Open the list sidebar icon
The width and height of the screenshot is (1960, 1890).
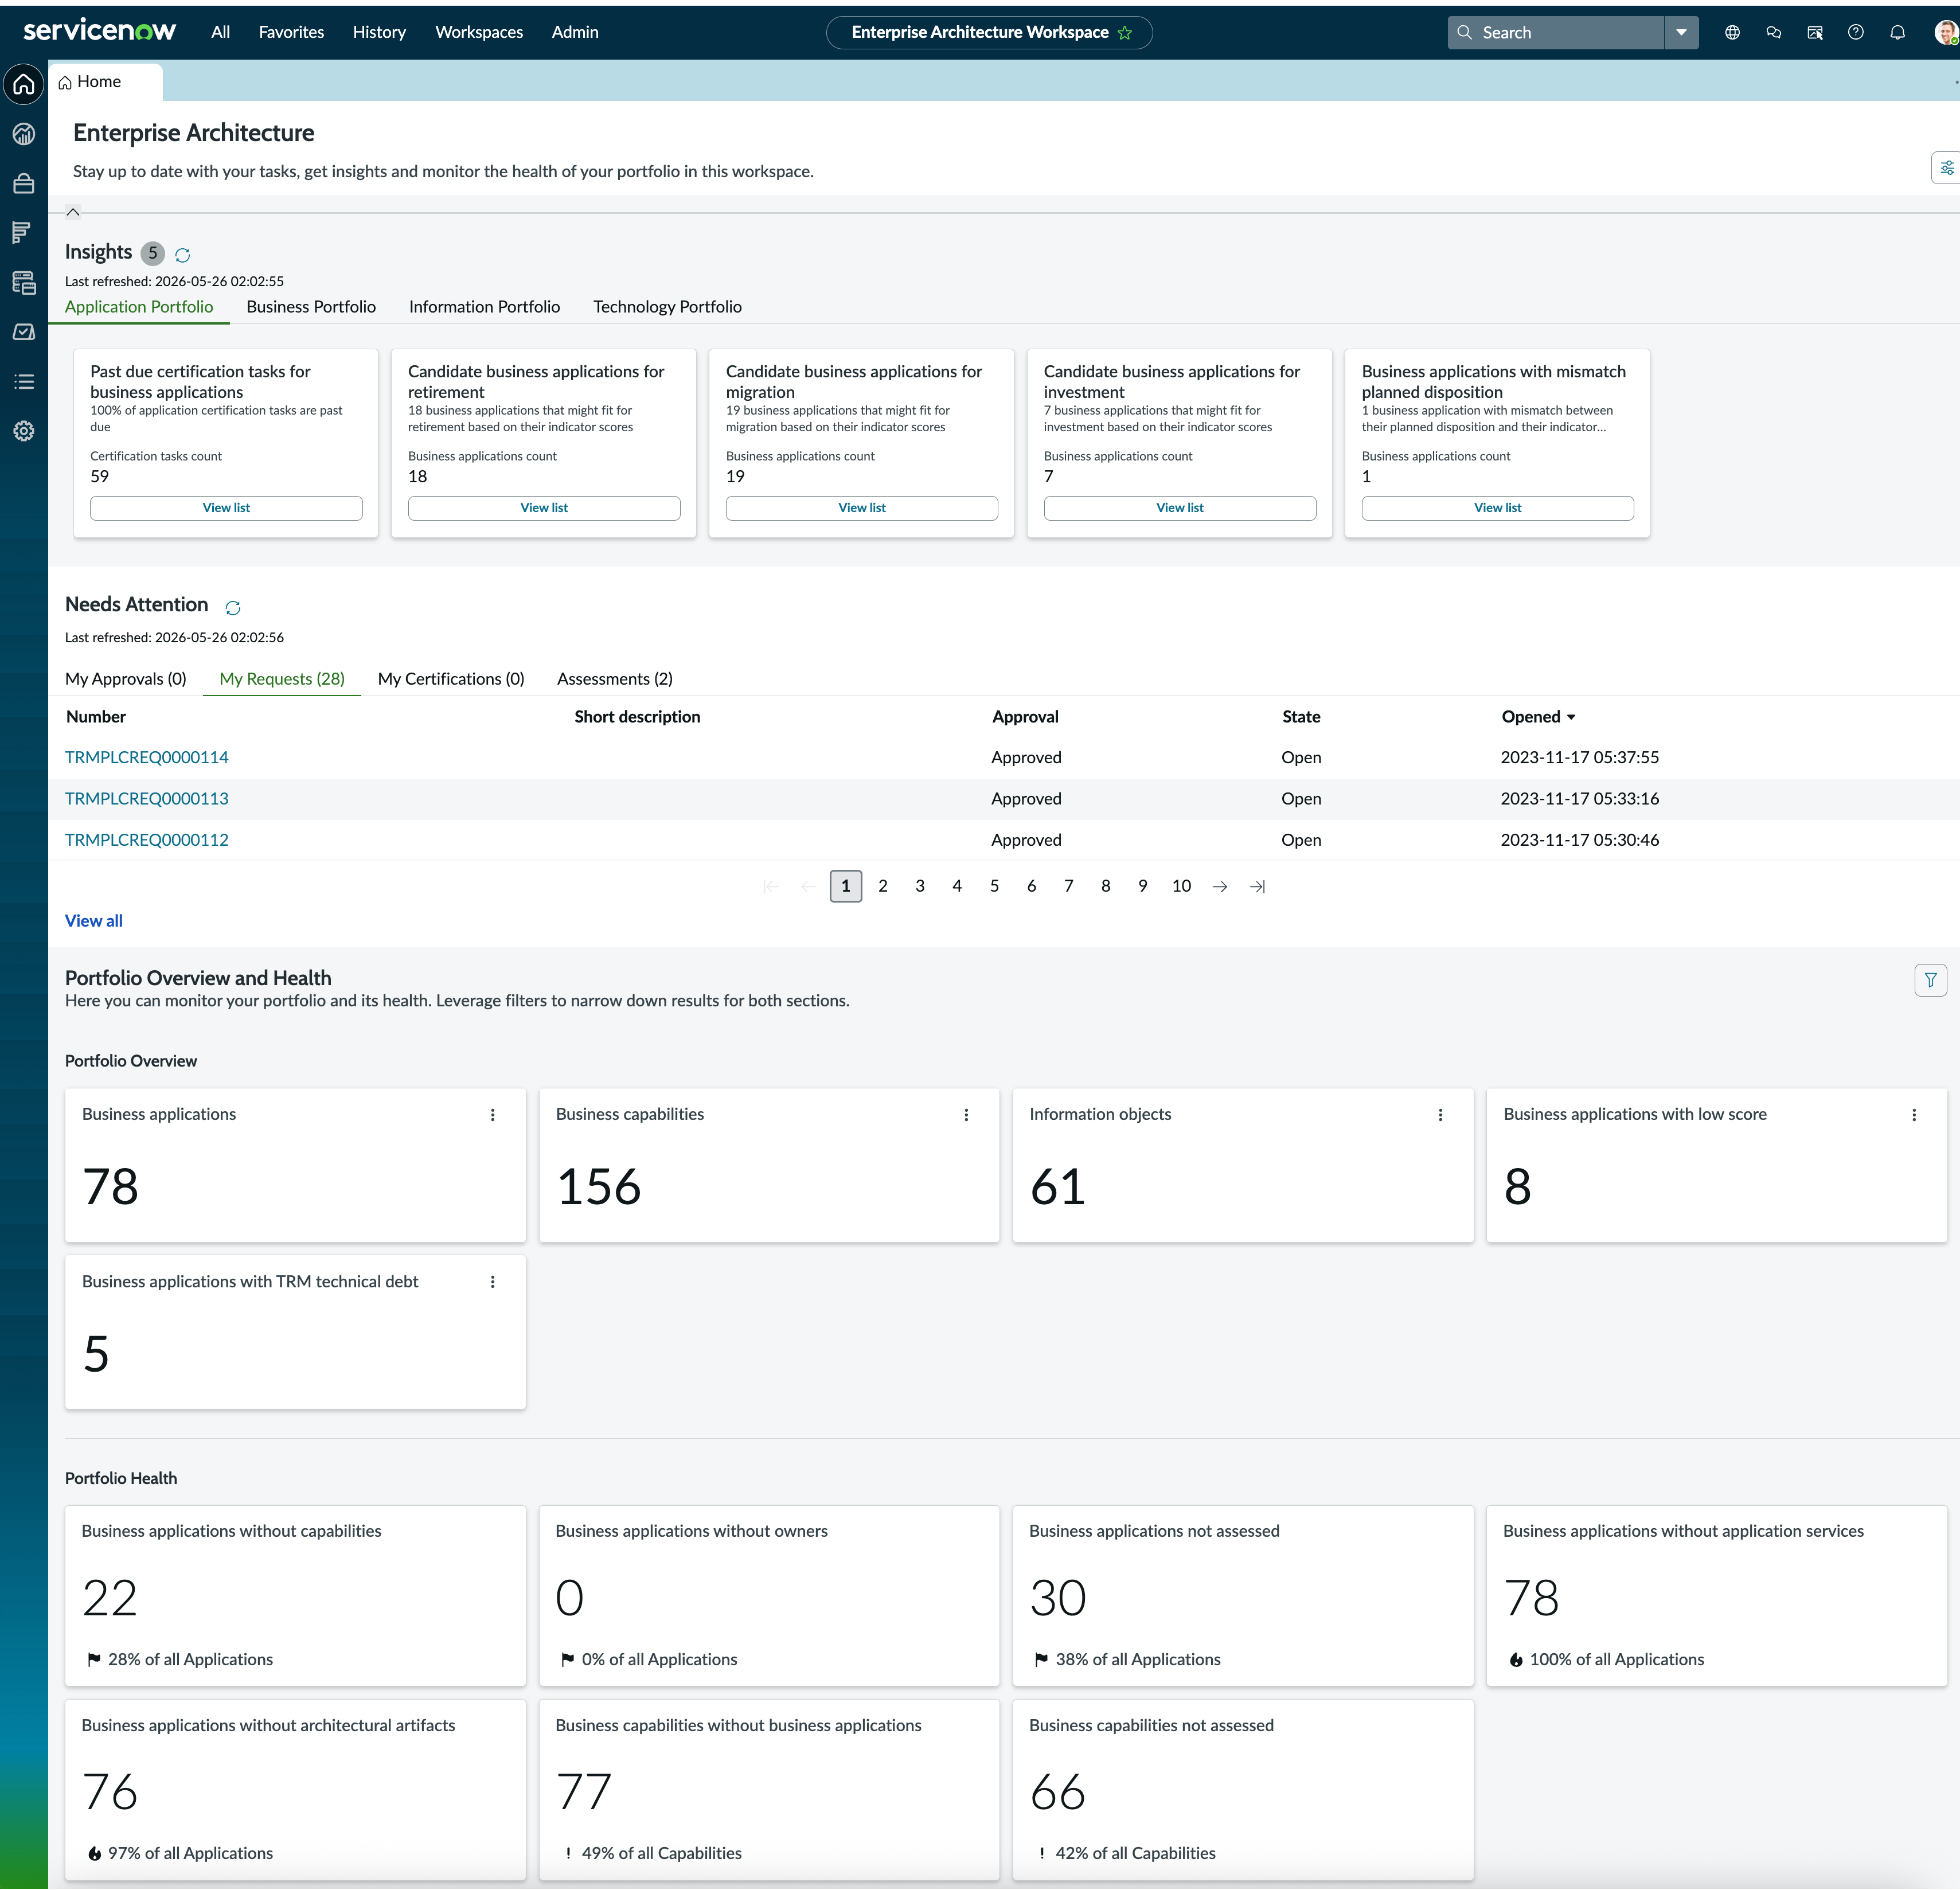point(24,381)
